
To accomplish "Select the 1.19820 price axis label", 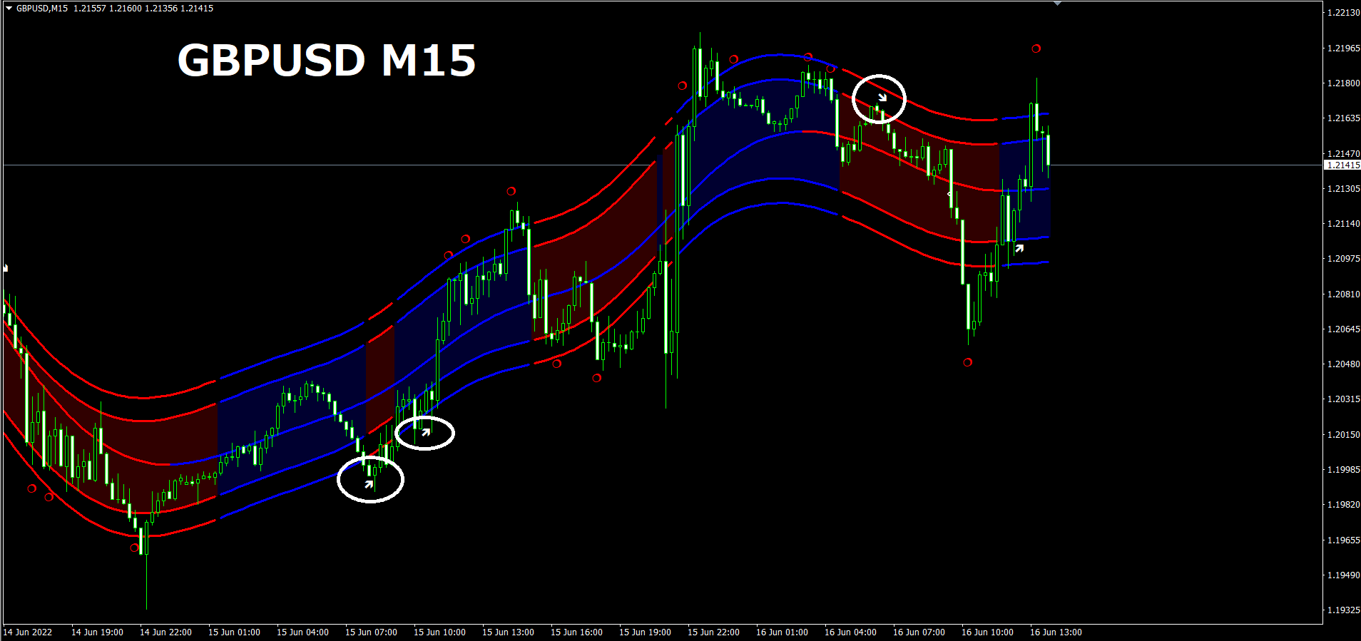I will (x=1343, y=505).
